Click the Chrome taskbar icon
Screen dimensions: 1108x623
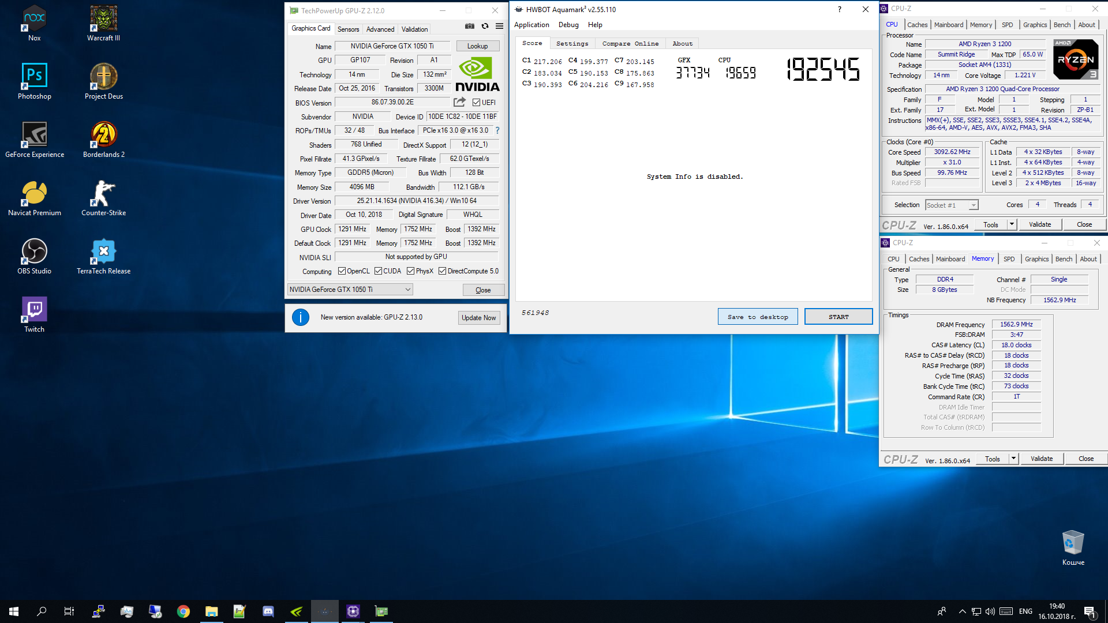point(184,611)
